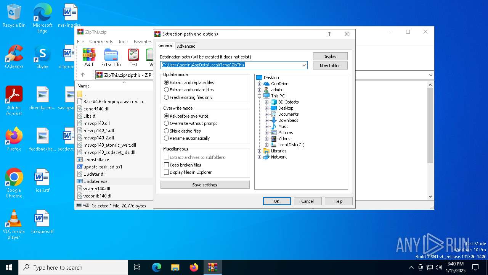Switch to the General tab
Viewport: 488px width, 275px height.
tap(165, 45)
